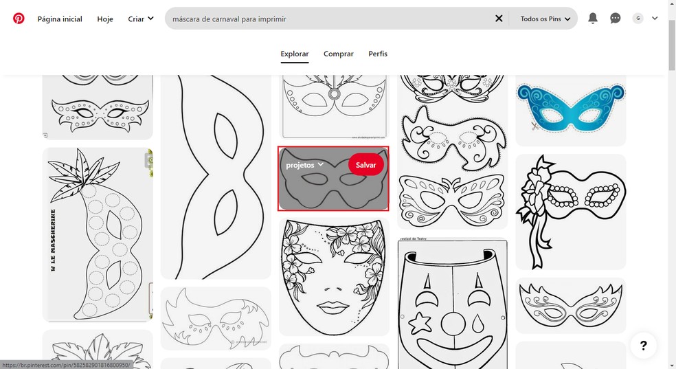
Task: Switch to the Perfis tab
Action: click(378, 54)
